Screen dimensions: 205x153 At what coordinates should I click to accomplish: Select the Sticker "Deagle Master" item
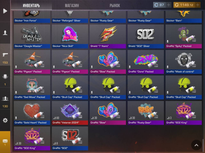click(x=32, y=36)
